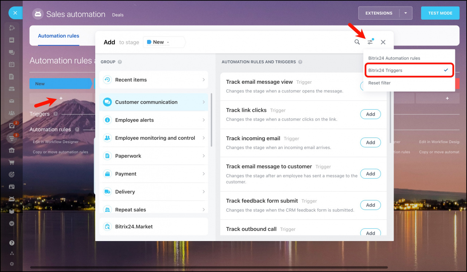Click Copy or move automation rules link
Image resolution: width=467 pixels, height=272 pixels.
[61, 152]
